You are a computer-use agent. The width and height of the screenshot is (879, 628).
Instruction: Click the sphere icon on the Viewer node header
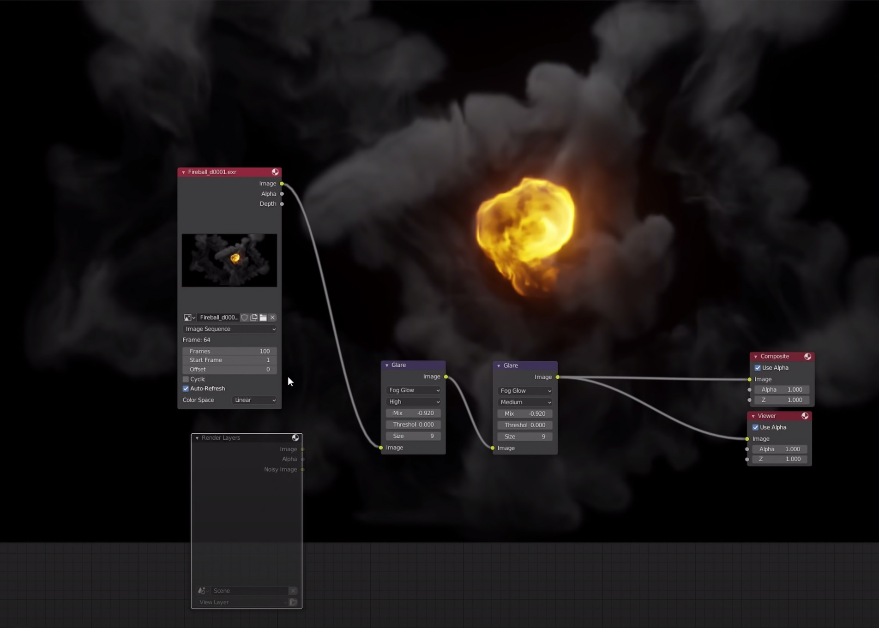coord(806,416)
